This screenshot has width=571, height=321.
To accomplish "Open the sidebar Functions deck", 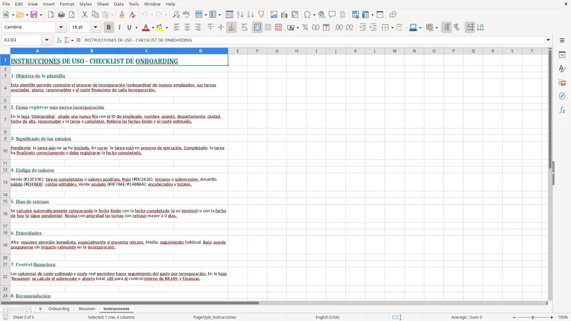I will point(562,110).
